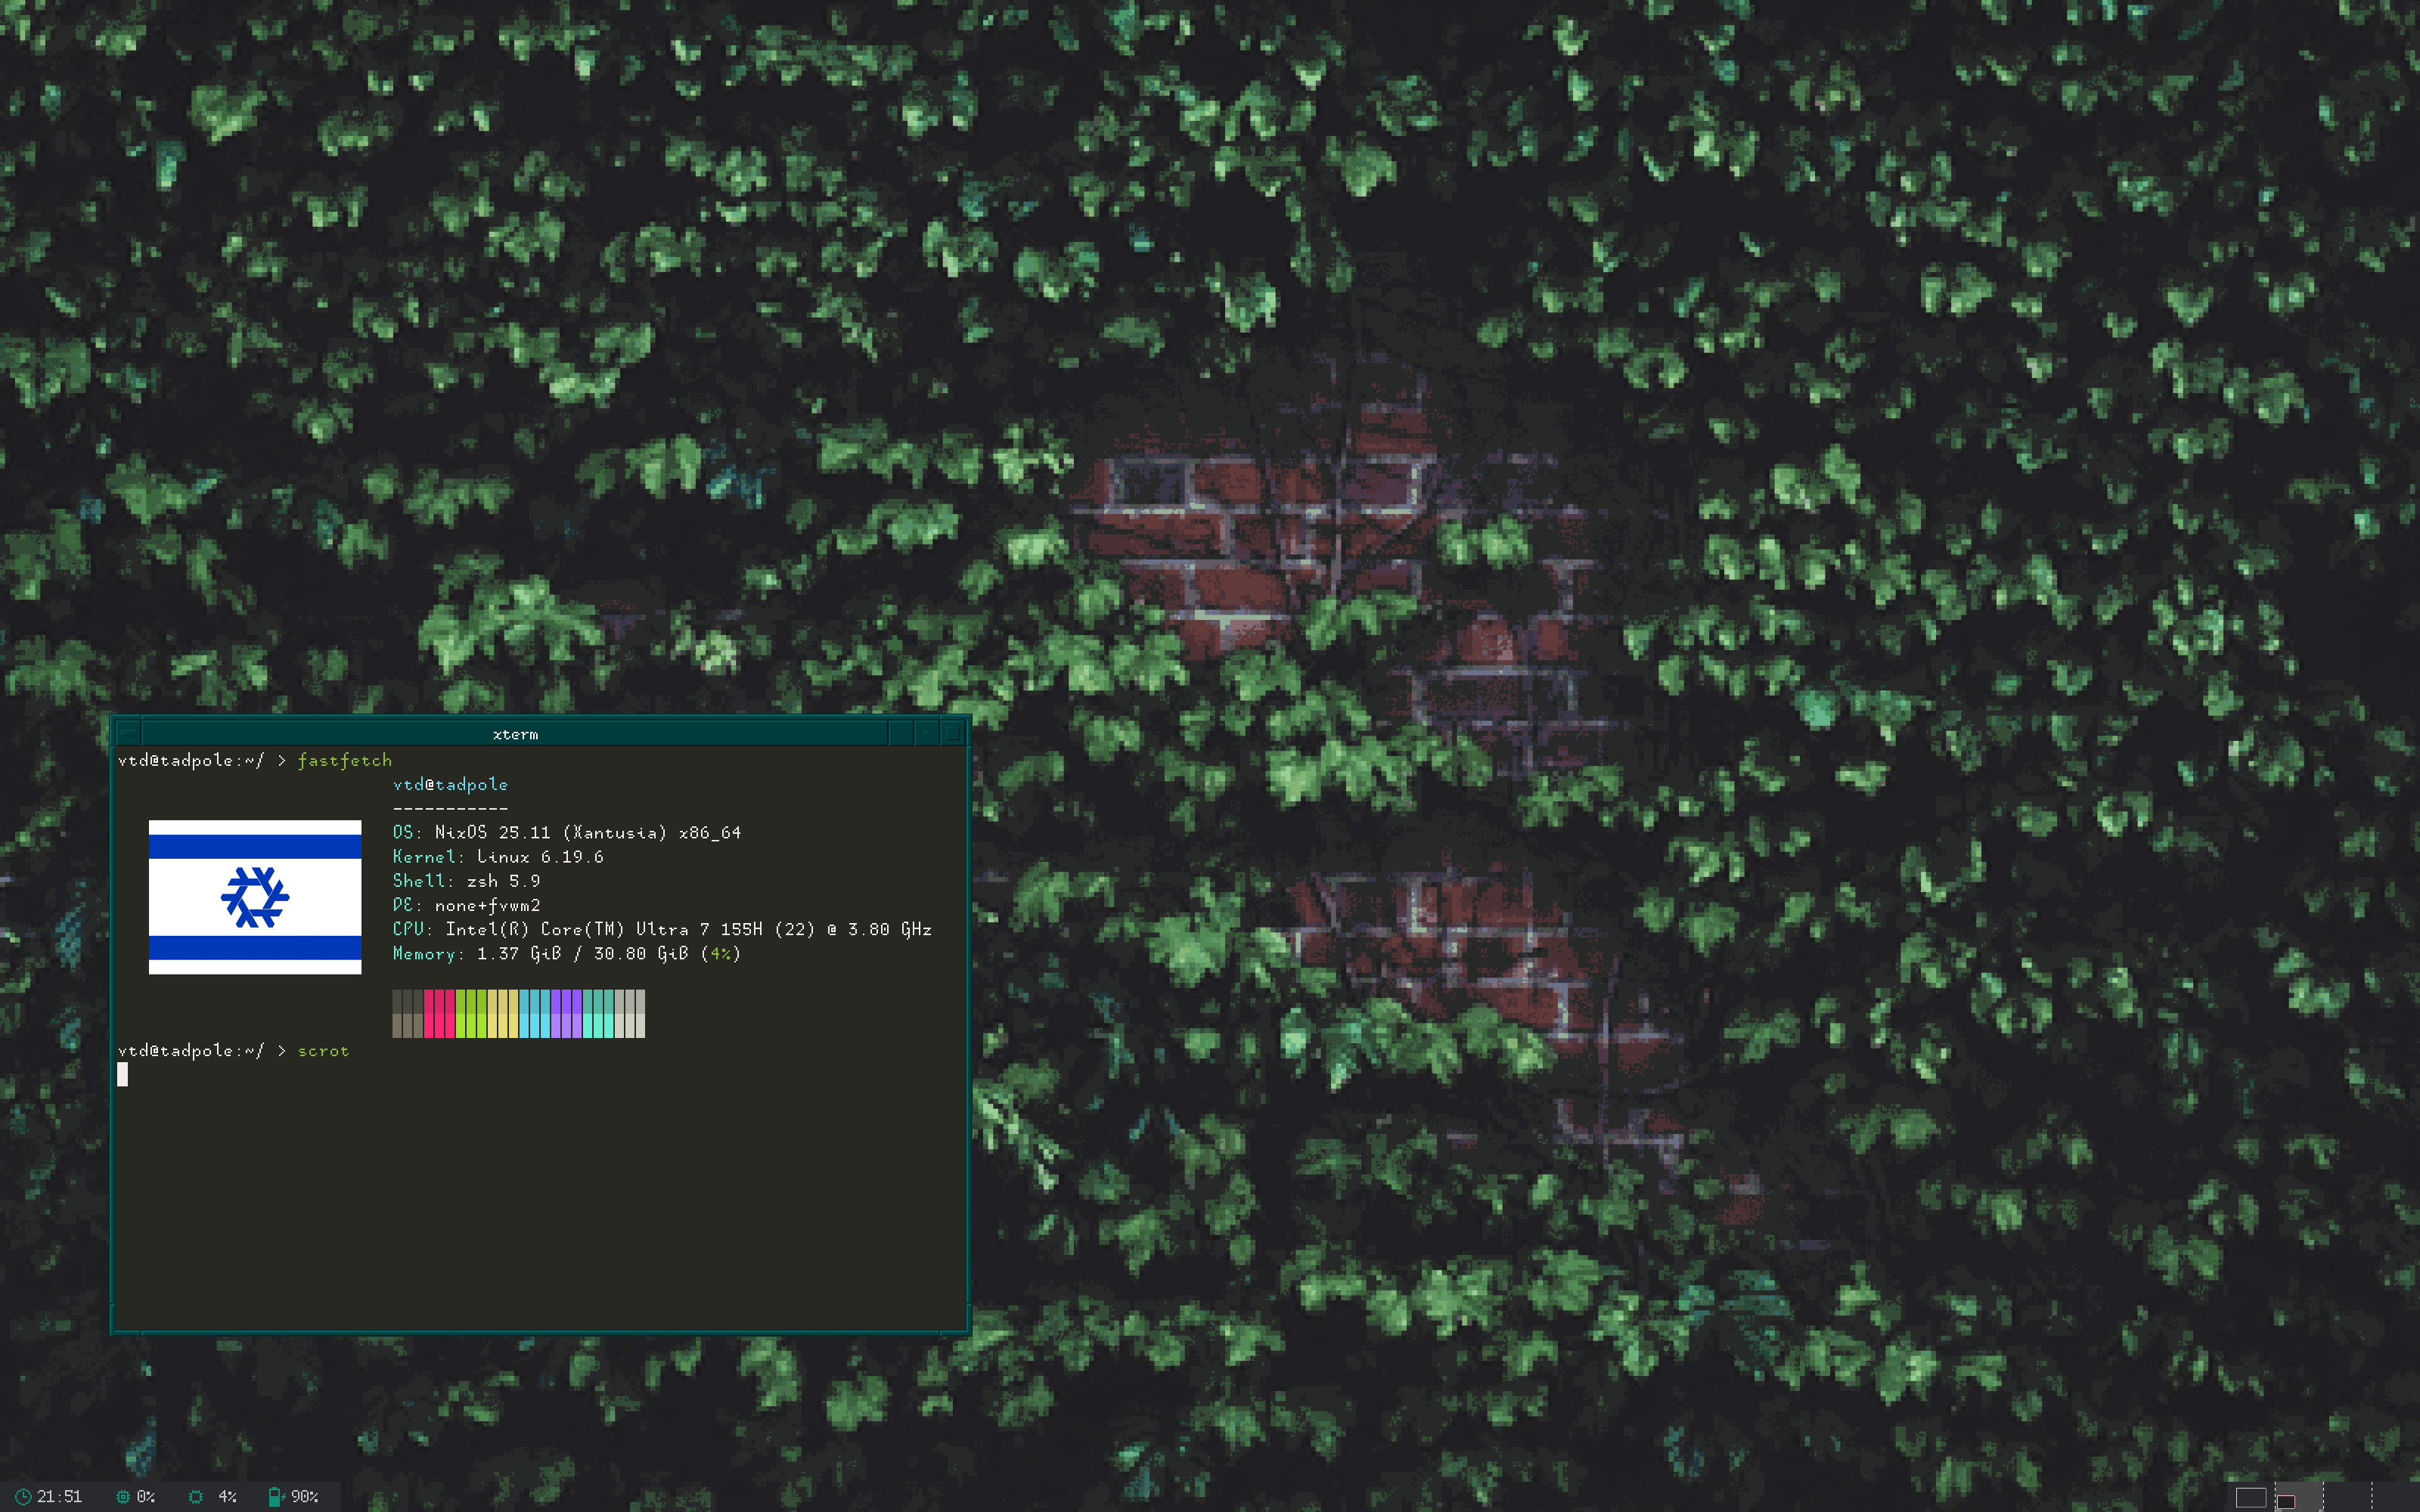
Task: Click the magenta swatch in fastfetch palette
Action: 440,1014
